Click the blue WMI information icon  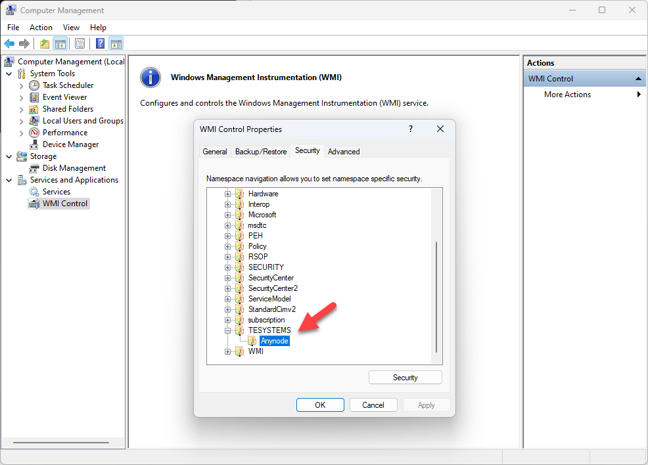(x=150, y=77)
